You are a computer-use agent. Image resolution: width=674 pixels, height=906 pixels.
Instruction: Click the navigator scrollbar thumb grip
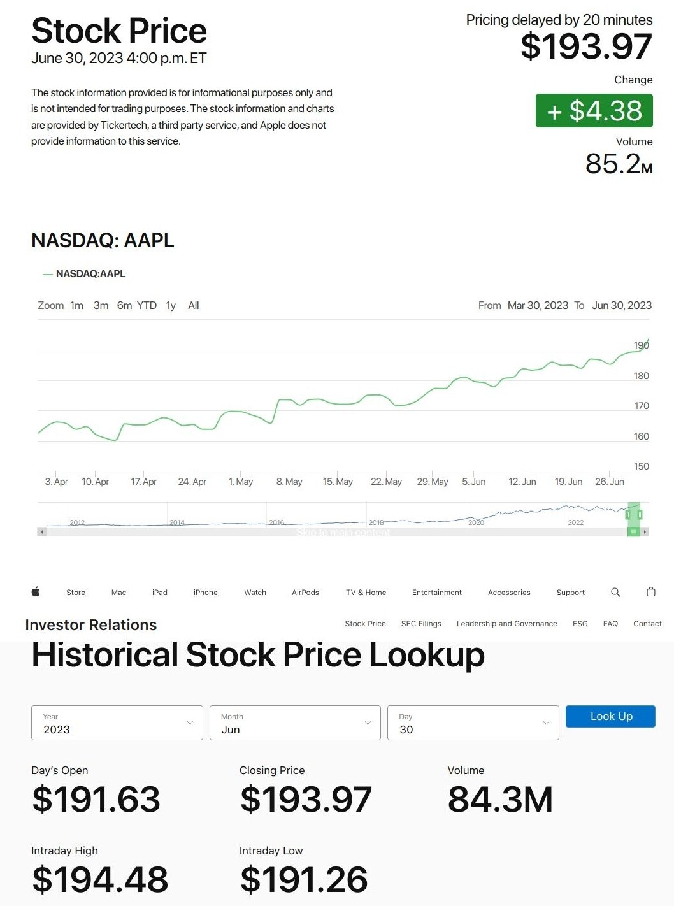pos(634,531)
